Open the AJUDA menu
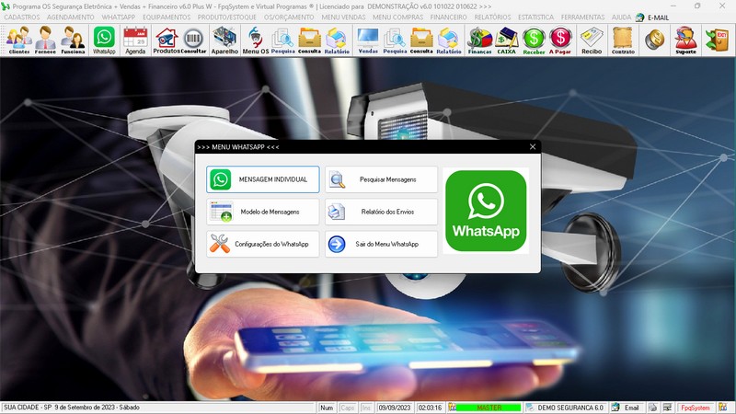Image resolution: width=736 pixels, height=414 pixels. tap(621, 17)
